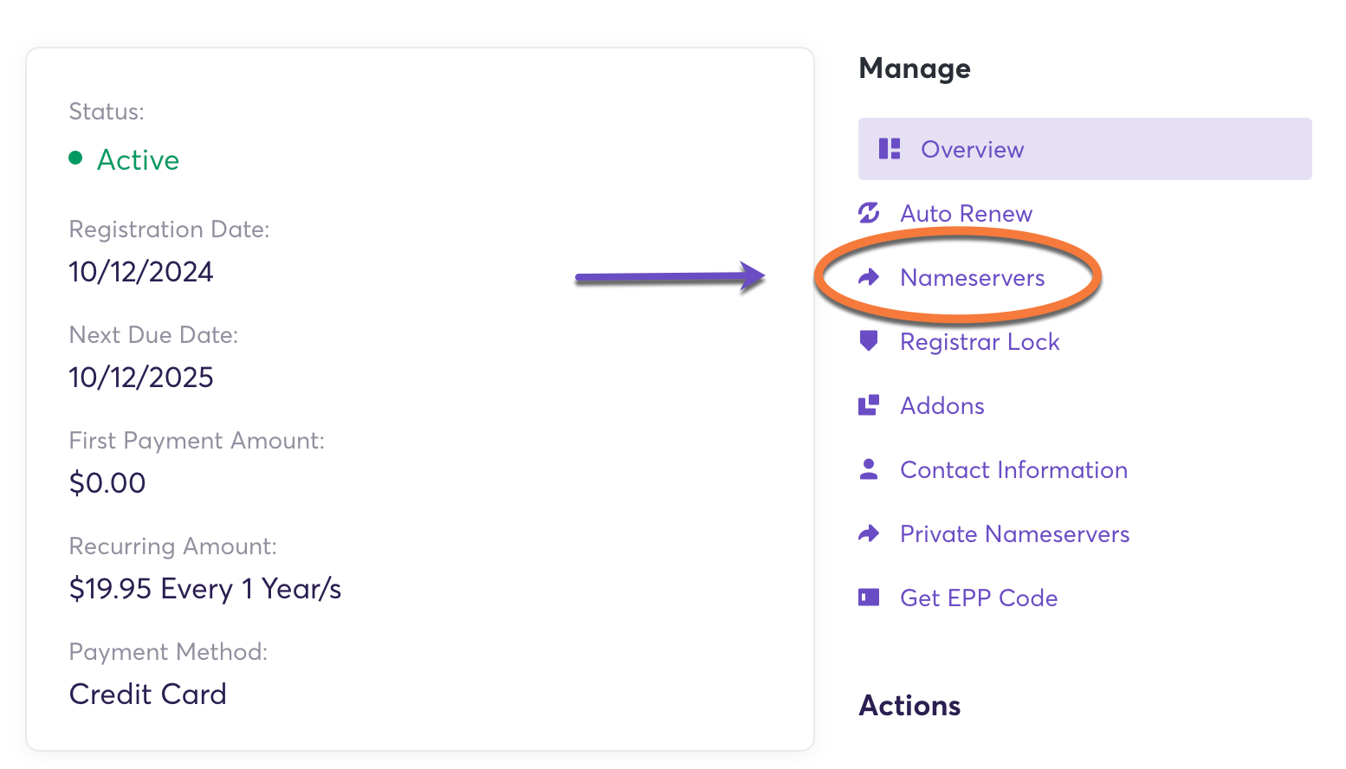The image size is (1346, 769).
Task: Click the Auto Renew sync icon
Action: pyautogui.click(x=869, y=213)
